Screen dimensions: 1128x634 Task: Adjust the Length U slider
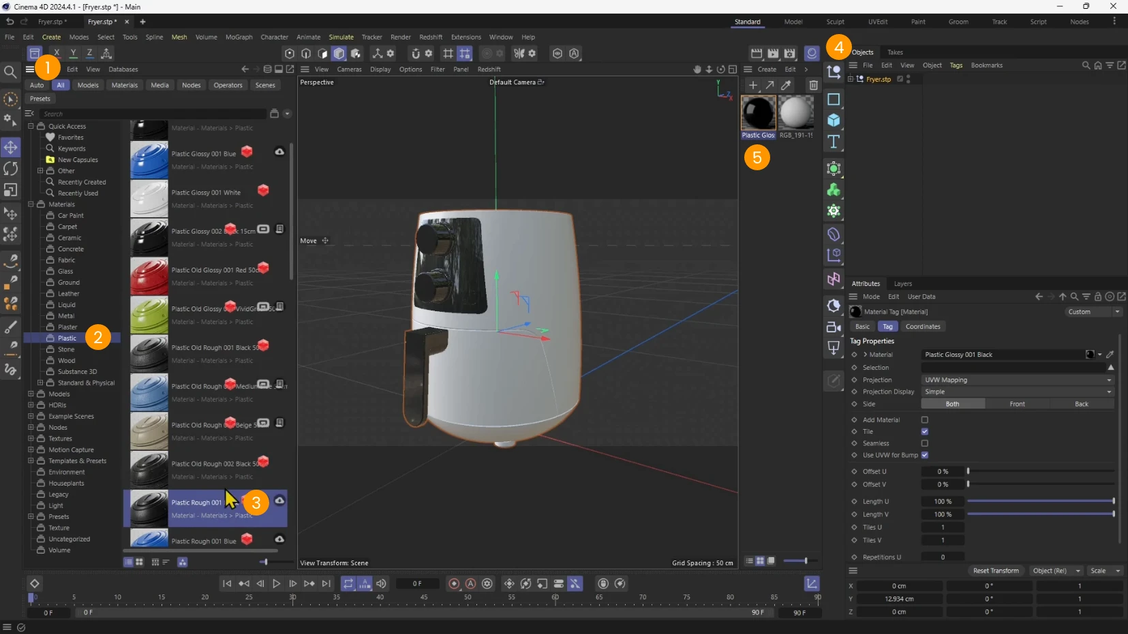point(1039,501)
